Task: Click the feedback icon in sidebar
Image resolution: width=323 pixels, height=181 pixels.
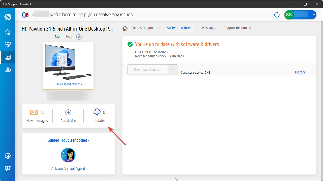Action: tap(8, 168)
